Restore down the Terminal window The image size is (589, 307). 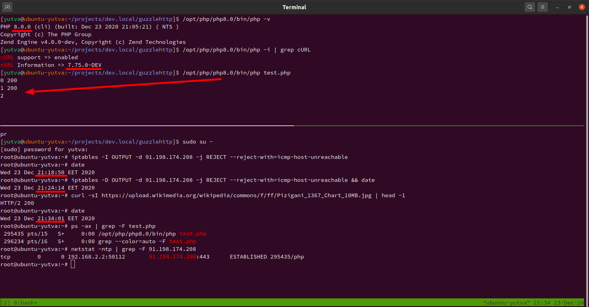pyautogui.click(x=569, y=7)
